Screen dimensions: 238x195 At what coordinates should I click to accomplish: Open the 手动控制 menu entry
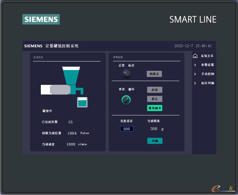tap(208, 74)
